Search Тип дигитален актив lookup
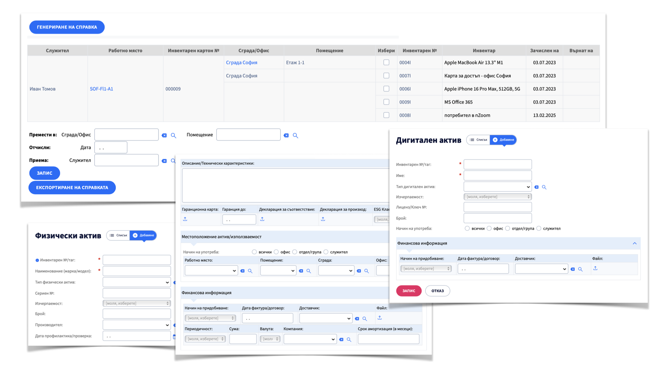This screenshot has width=656, height=369. pyautogui.click(x=544, y=187)
